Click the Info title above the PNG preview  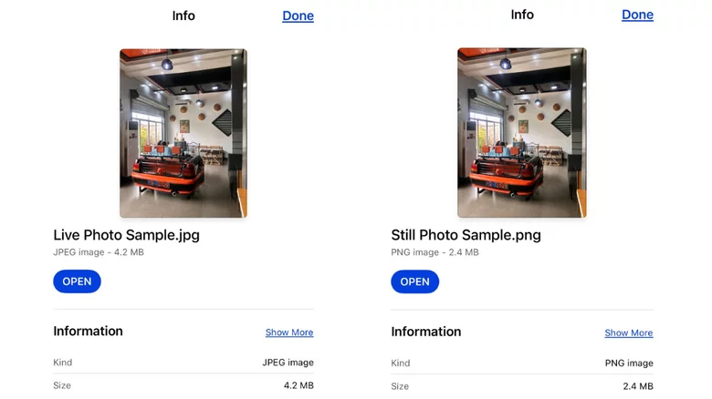522,15
